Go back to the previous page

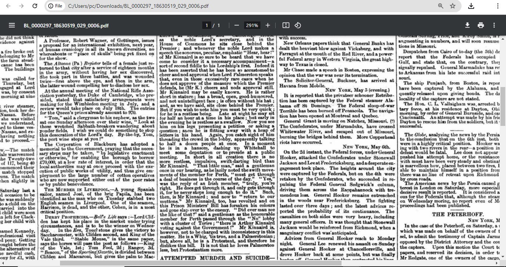pos(8,6)
